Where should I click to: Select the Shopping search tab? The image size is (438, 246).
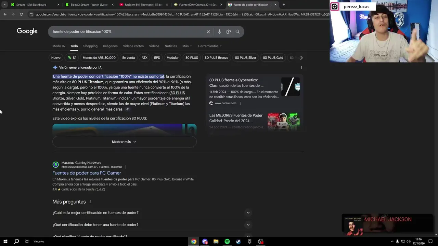point(90,46)
